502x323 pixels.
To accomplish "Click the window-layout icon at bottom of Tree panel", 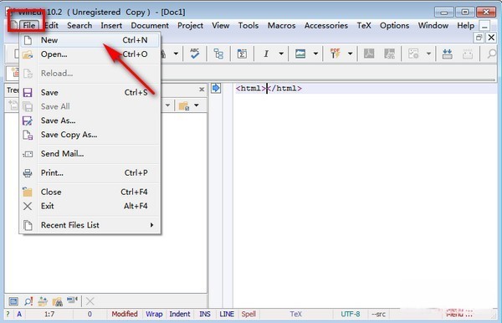I will (13, 301).
